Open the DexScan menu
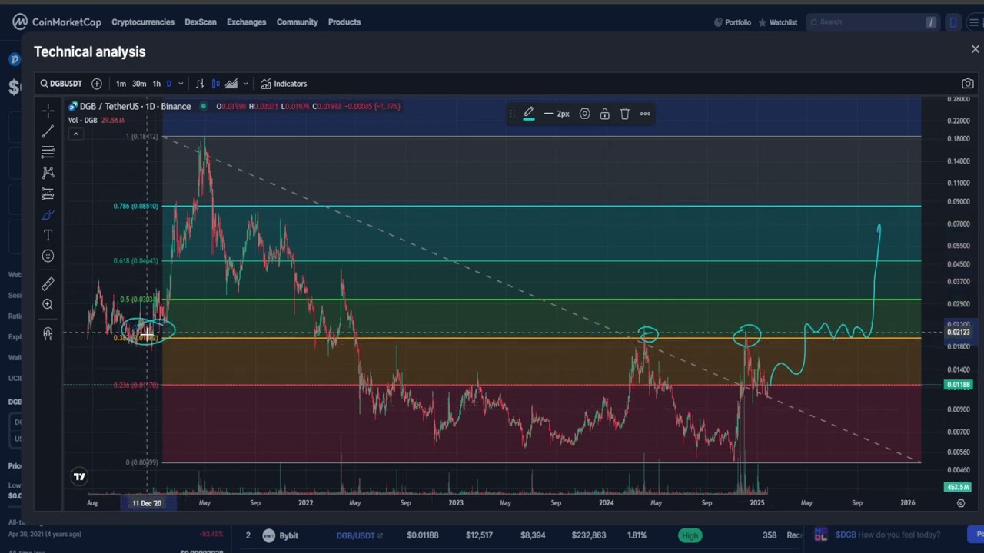Viewport: 984px width, 553px height. click(x=201, y=22)
